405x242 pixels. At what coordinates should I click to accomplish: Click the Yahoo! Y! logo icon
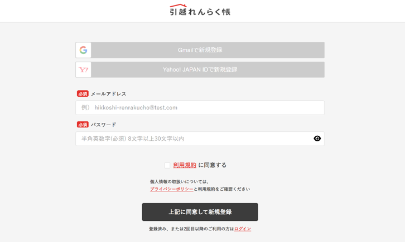click(x=84, y=70)
